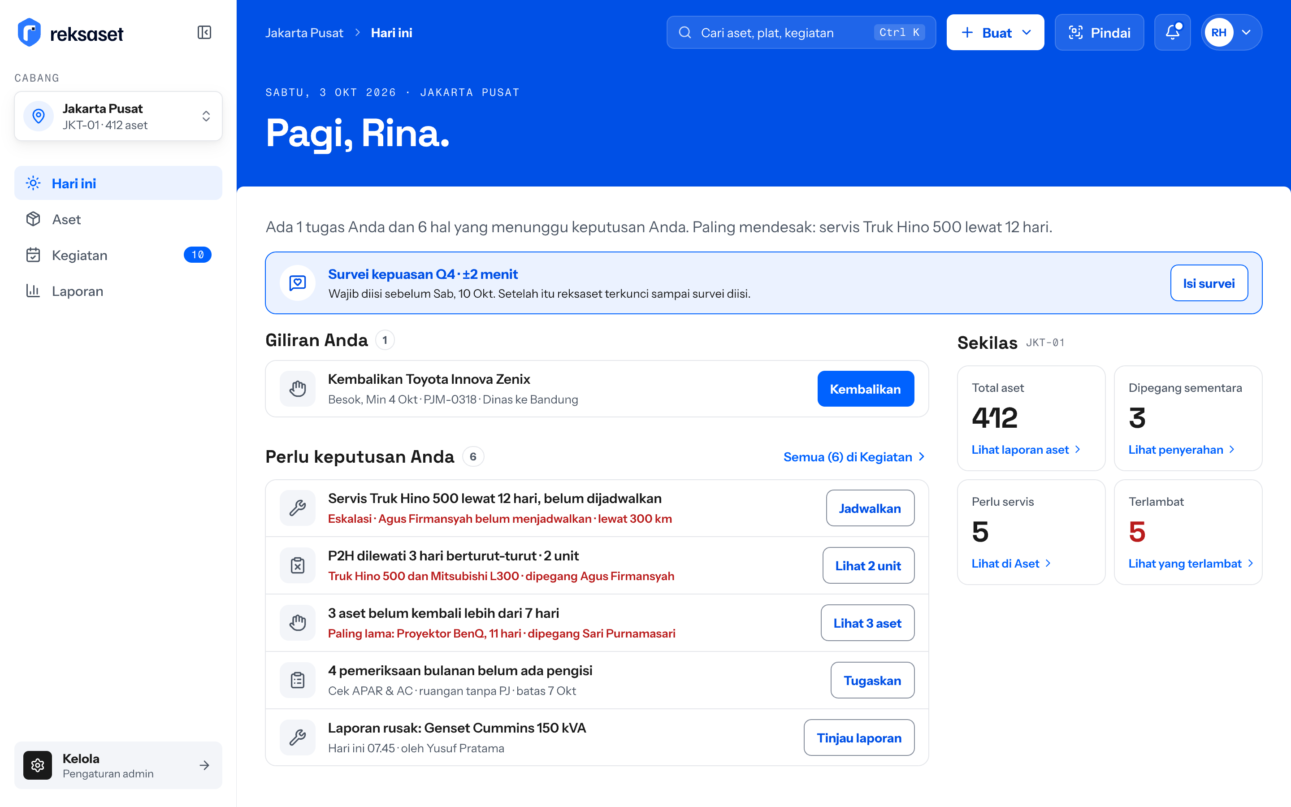
Task: Open the Aset menu item
Action: coord(118,219)
